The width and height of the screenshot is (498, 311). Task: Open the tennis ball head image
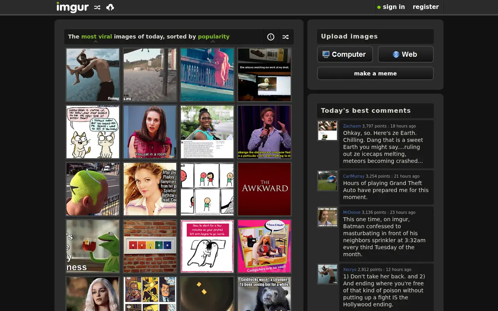[93, 189]
